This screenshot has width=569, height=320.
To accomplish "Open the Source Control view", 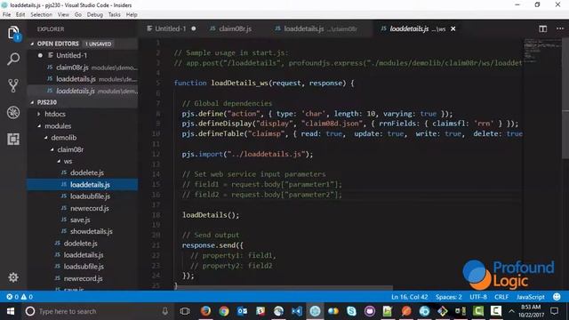I will tap(13, 85).
